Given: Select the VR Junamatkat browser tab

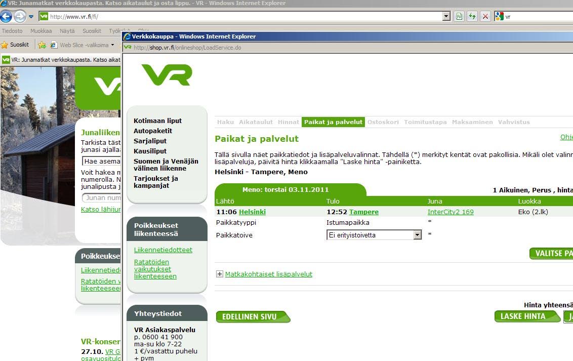Looking at the screenshot, I should pyautogui.click(x=61, y=60).
